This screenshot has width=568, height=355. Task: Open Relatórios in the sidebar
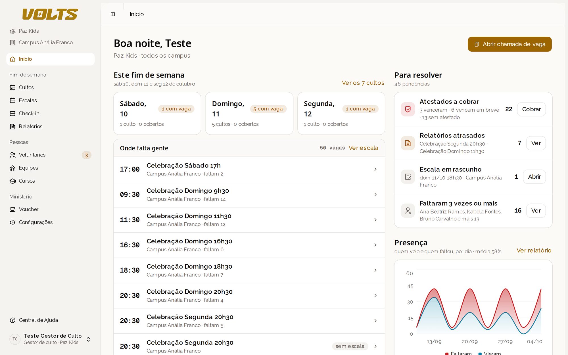coord(50,127)
